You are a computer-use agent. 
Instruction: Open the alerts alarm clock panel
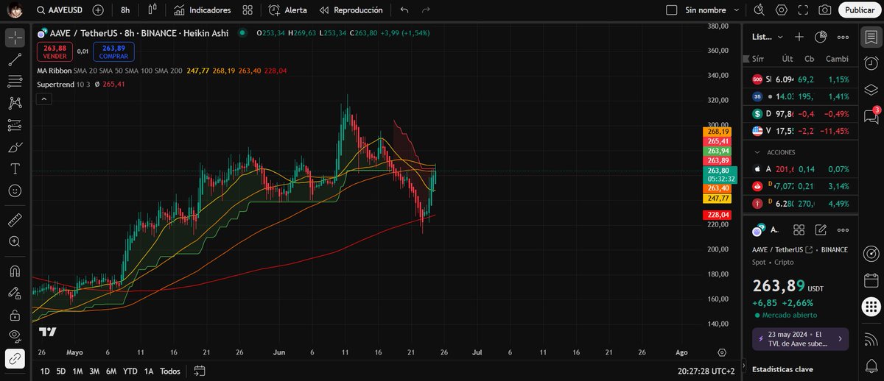pos(871,63)
